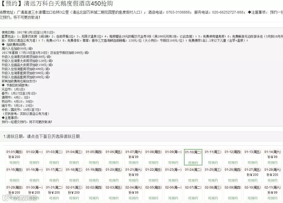Choose the 02-06(周一) calendar cell
Viewport: 283px width, 203px height.
pos(173,193)
